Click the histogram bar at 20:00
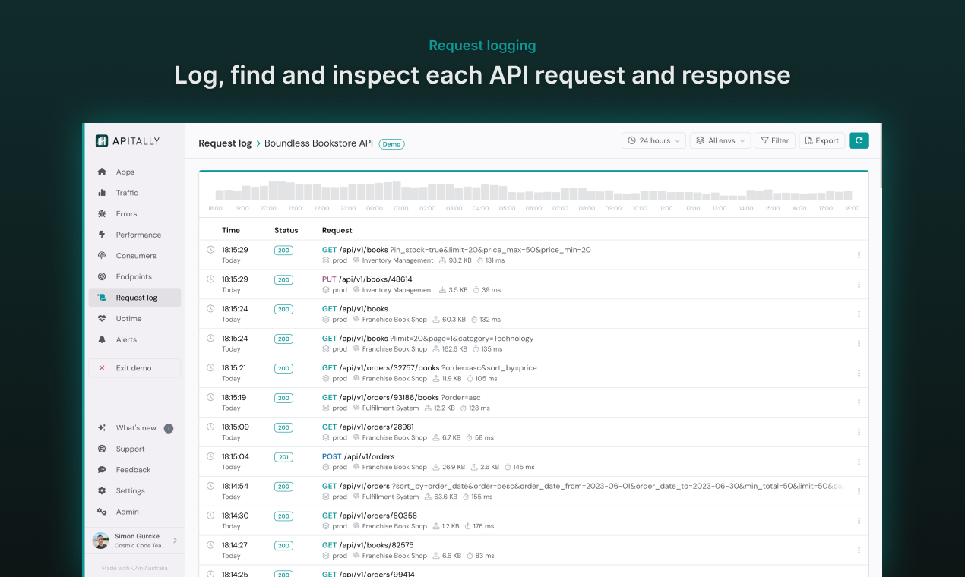 tap(273, 191)
